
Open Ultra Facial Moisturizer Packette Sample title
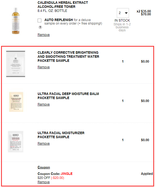click(61, 135)
